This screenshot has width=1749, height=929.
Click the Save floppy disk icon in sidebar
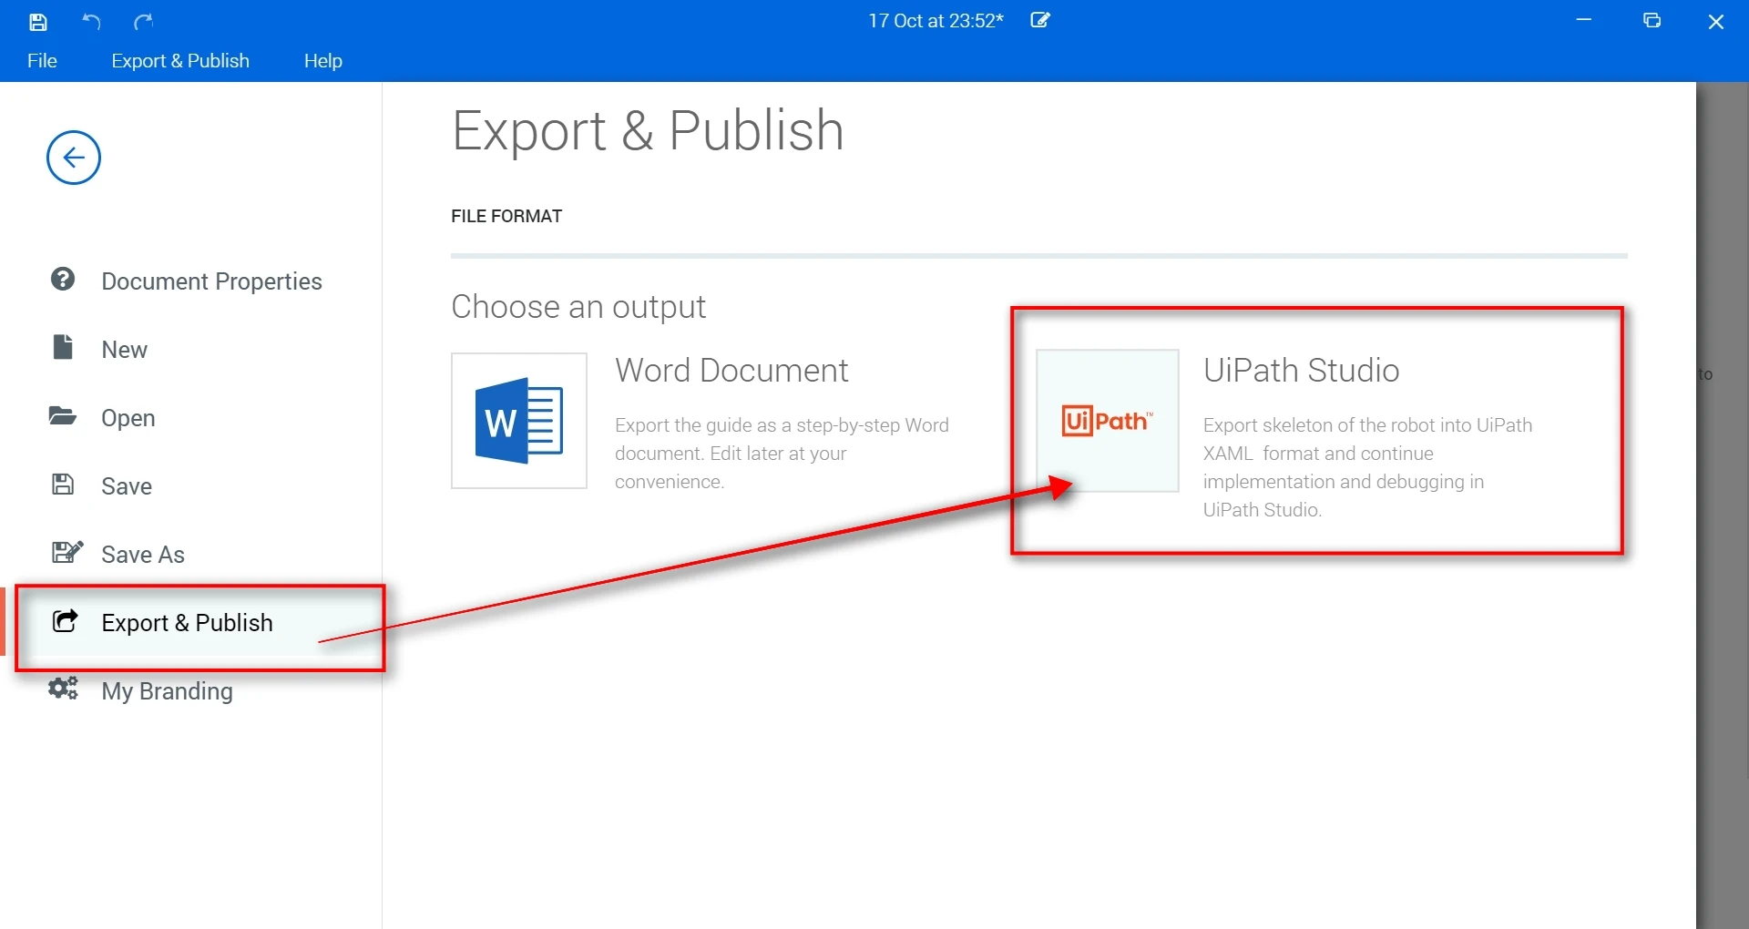(63, 485)
